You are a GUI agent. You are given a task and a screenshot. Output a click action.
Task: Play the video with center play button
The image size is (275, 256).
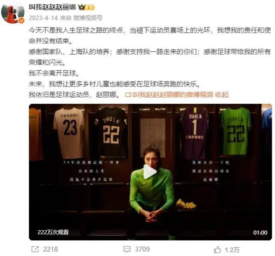coord(149,172)
